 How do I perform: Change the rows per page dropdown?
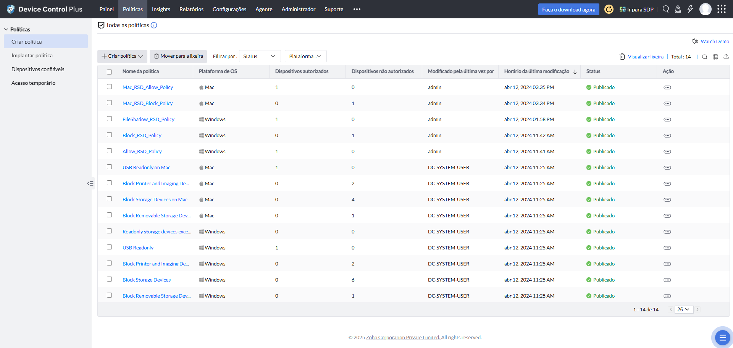point(683,309)
